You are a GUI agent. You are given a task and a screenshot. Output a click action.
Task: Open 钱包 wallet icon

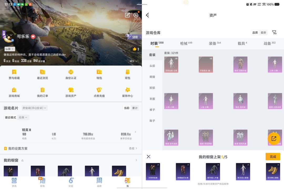(x=99, y=72)
